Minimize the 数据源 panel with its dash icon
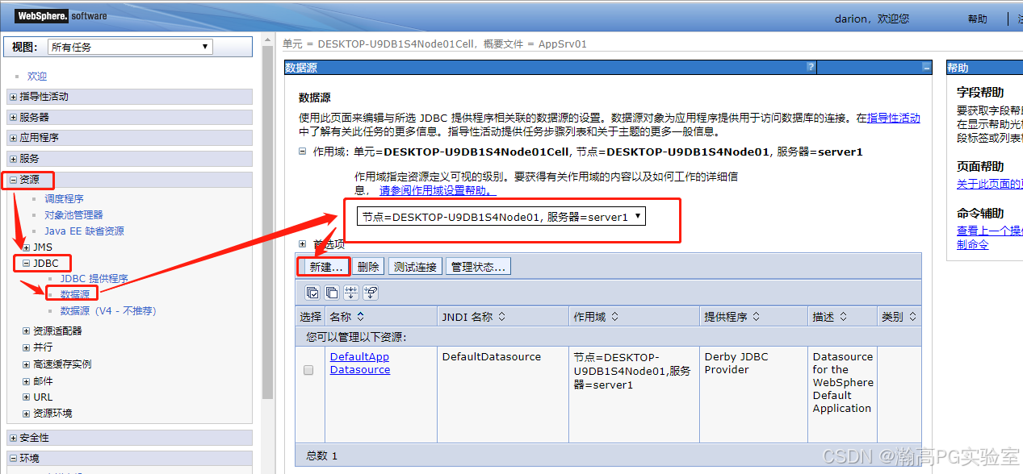This screenshot has height=474, width=1023. [x=927, y=68]
